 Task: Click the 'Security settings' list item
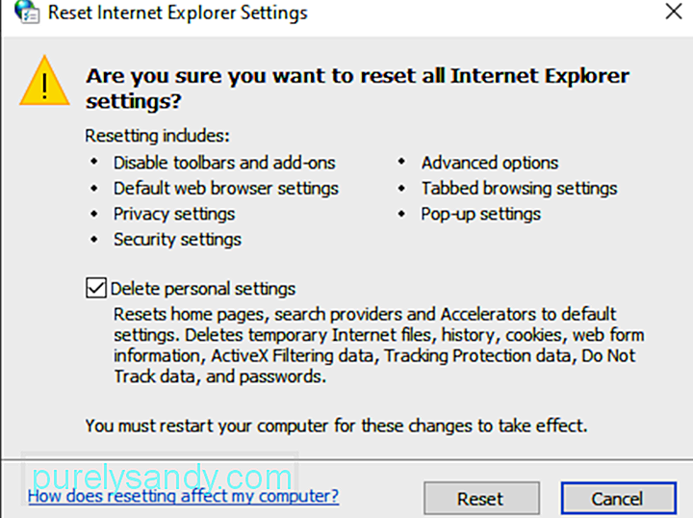pos(177,240)
